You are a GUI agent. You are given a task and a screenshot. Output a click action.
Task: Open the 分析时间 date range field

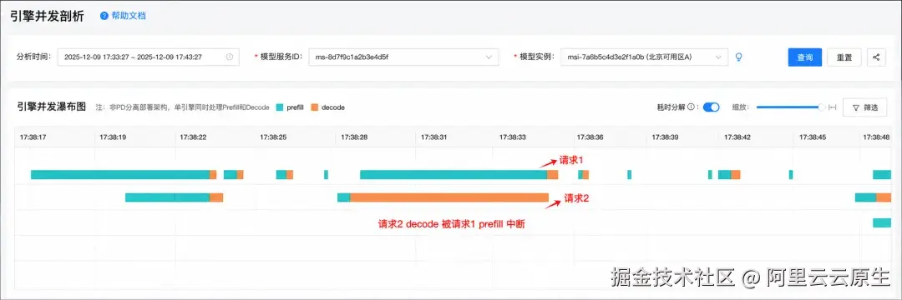(x=149, y=57)
